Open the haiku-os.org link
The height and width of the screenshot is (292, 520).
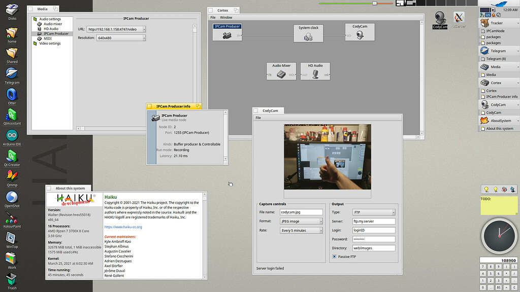tap(123, 227)
